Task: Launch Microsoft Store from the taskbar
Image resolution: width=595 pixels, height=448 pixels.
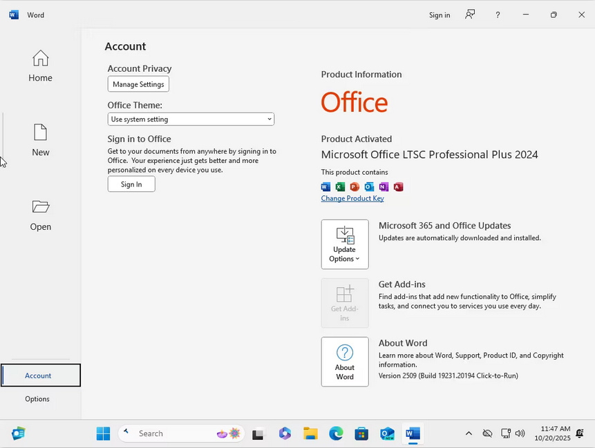Action: pos(361,434)
